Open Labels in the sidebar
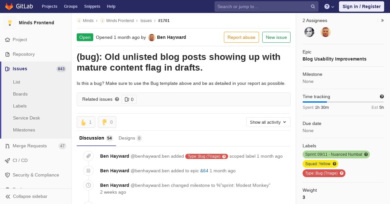The height and width of the screenshot is (204, 390). tap(20, 106)
